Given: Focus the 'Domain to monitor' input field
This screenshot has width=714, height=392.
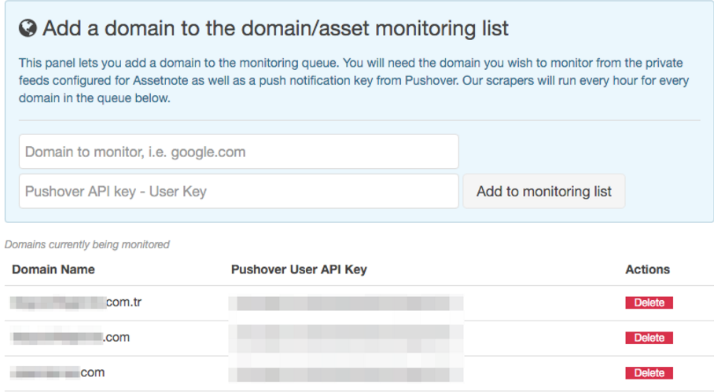Looking at the screenshot, I should point(238,152).
